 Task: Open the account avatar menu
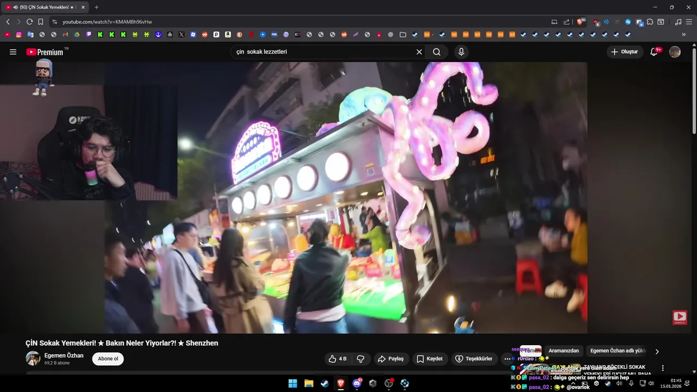click(675, 52)
